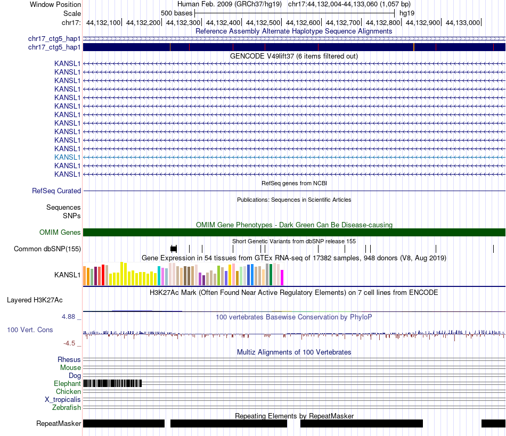
Task: Click the dark blue chr17_ctg5_hap1 alignment bar
Action: (x=294, y=47)
